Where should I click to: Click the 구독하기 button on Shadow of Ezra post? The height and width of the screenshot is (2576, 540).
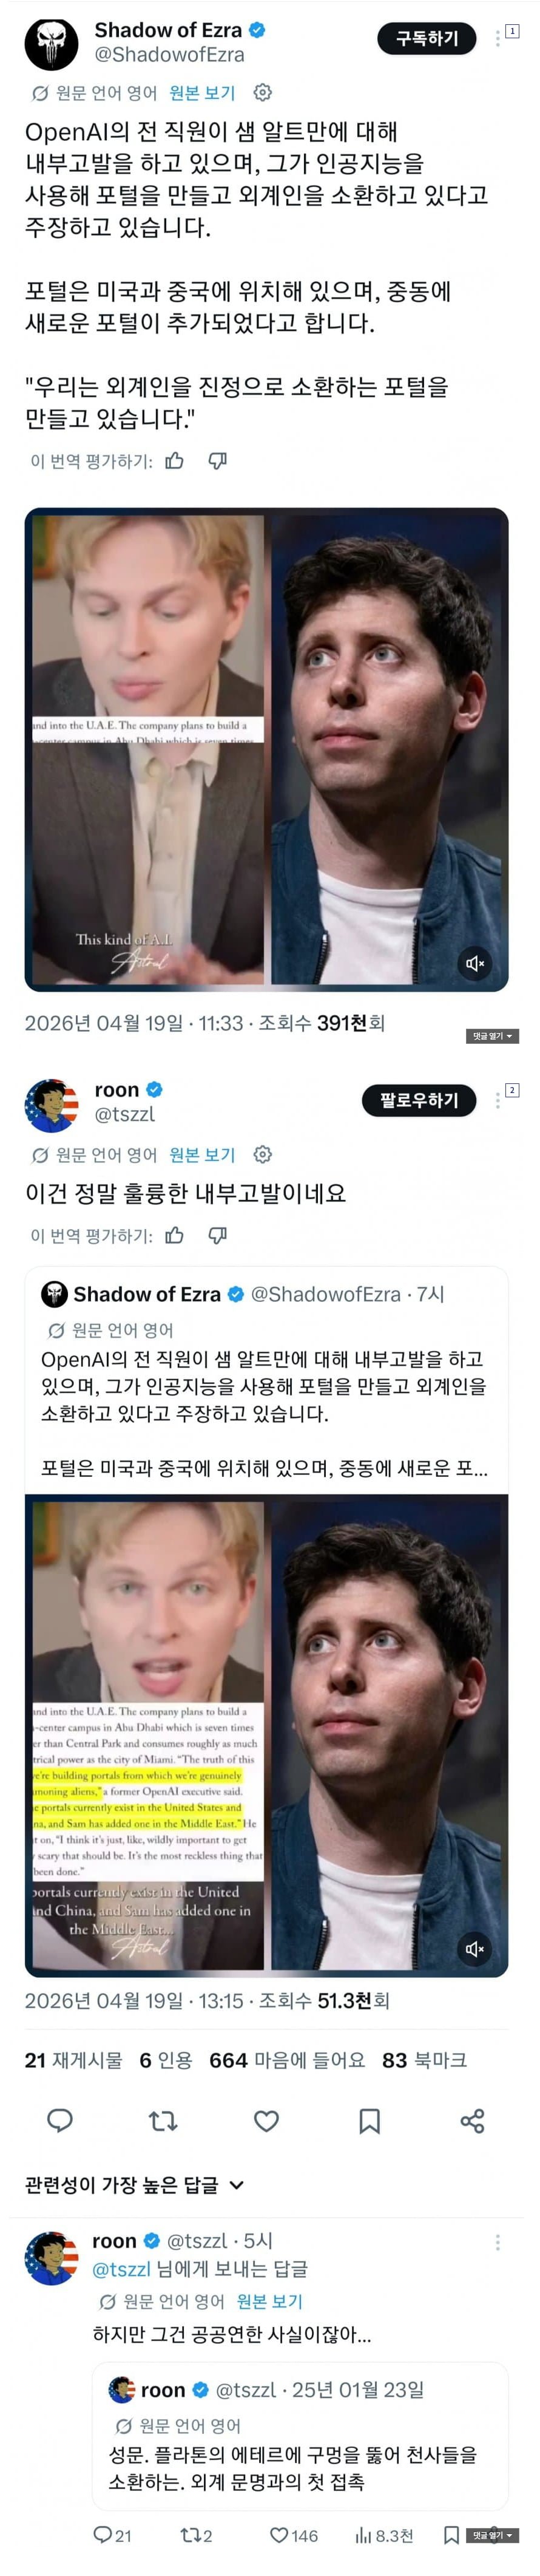click(427, 38)
